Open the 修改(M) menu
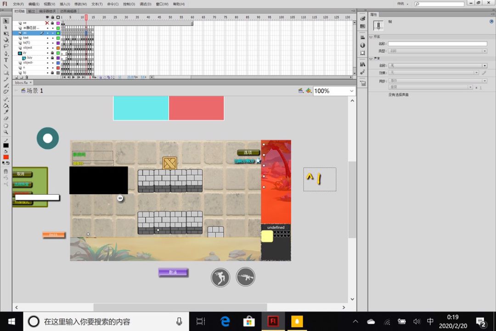This screenshot has height=331, width=496. [81, 4]
